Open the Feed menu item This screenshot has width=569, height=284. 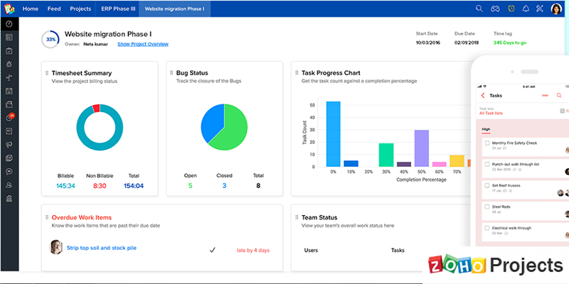coord(54,9)
